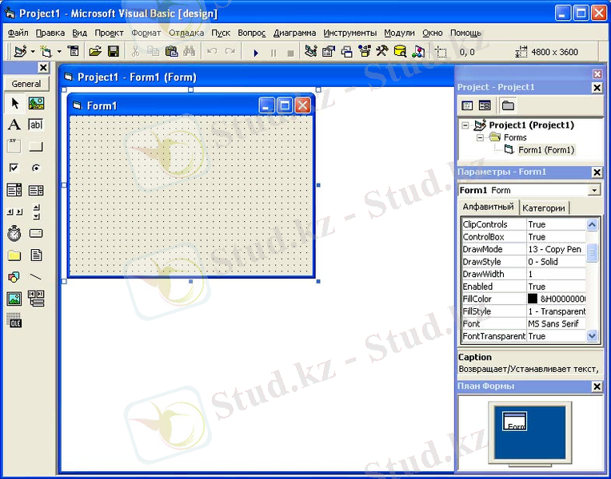Viewport: 611px width, 479px height.
Task: Select the Shape tool
Action: click(14, 277)
